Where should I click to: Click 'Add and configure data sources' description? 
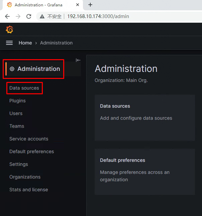[136, 118]
